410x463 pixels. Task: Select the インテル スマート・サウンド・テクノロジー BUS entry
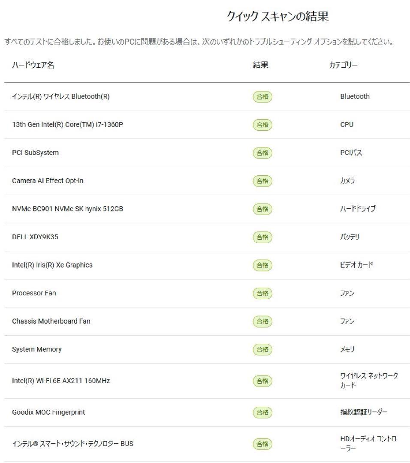pos(72,444)
